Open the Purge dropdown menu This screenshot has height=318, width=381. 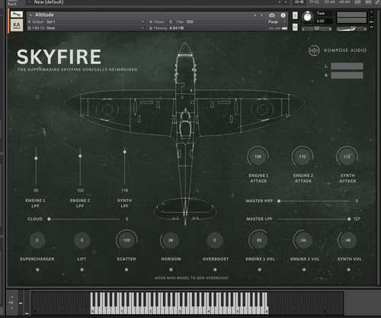tap(277, 22)
